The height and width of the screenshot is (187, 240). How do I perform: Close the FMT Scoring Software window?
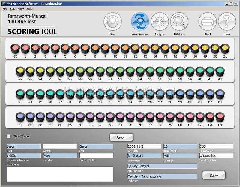point(236,4)
